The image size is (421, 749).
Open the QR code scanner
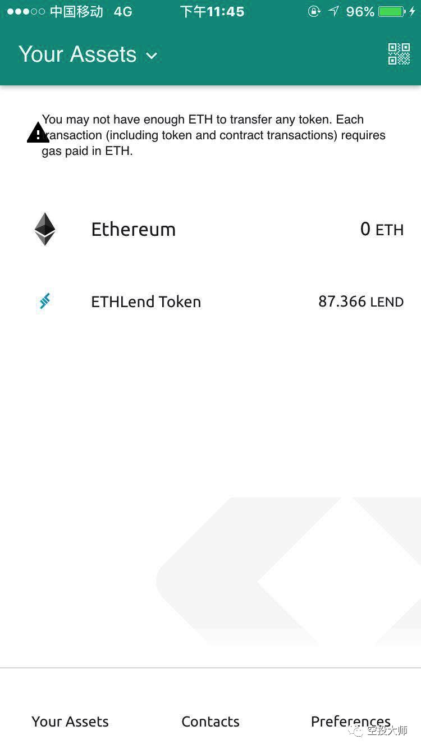[x=399, y=54]
